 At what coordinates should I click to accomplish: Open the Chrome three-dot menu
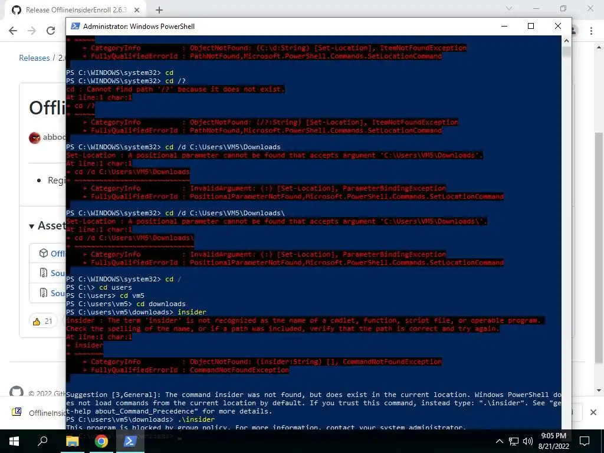coord(591,31)
